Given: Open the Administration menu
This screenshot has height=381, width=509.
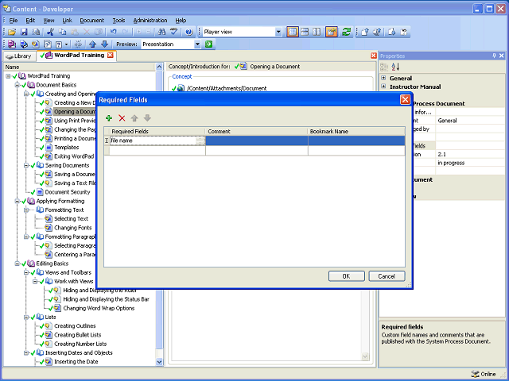Looking at the screenshot, I should tap(150, 21).
